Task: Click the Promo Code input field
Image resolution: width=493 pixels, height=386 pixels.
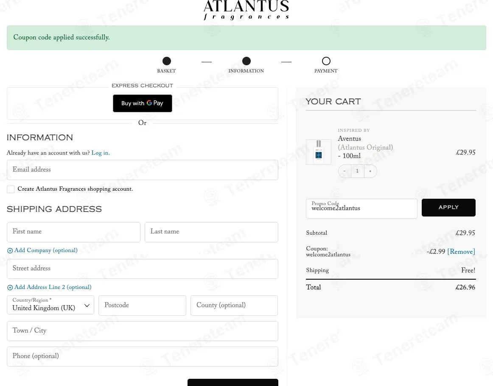Action: pos(361,208)
